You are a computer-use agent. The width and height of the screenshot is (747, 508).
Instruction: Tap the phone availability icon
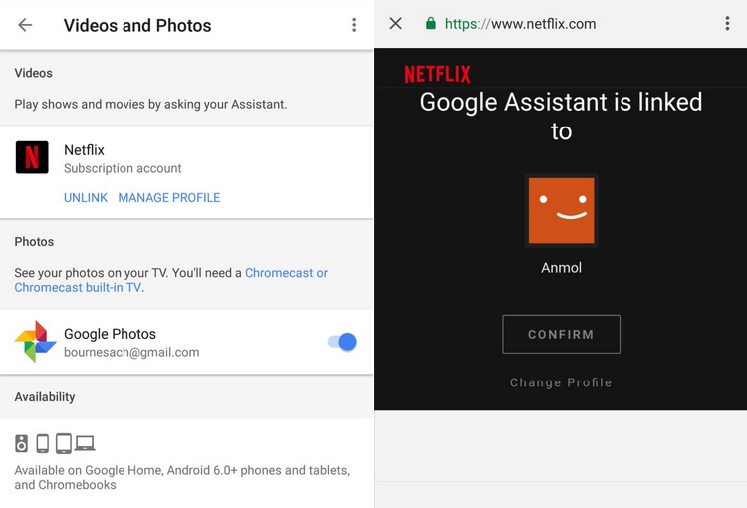coord(43,443)
